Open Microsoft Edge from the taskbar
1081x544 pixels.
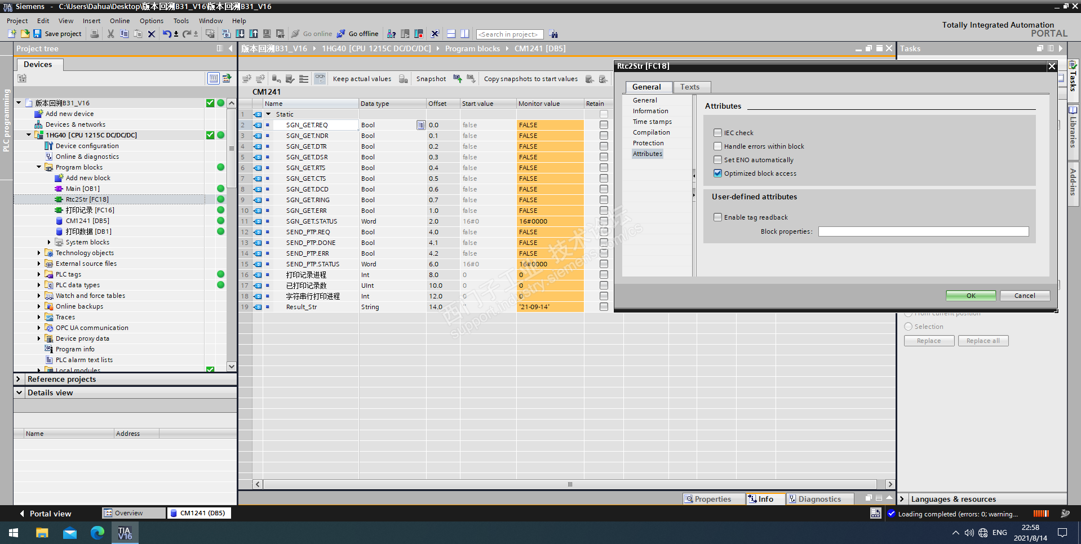pyautogui.click(x=98, y=532)
